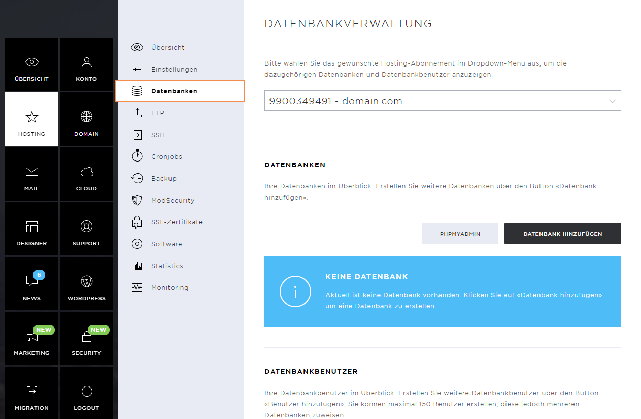Click the NEW badge on Marketing
641x419 pixels.
(44, 330)
